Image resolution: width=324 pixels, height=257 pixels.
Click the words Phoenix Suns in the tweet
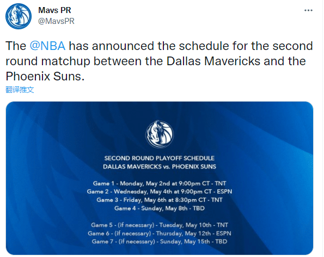[44, 76]
